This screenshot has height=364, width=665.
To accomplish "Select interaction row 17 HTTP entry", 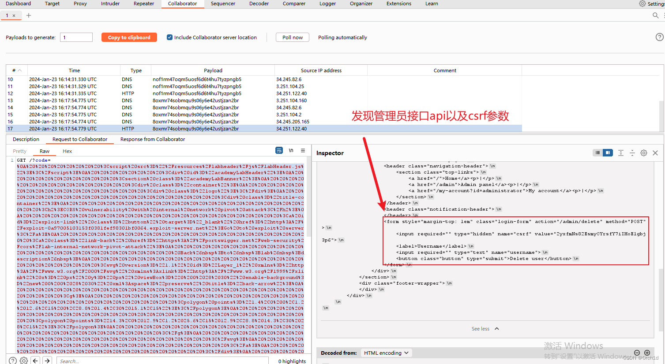I will click(264, 129).
